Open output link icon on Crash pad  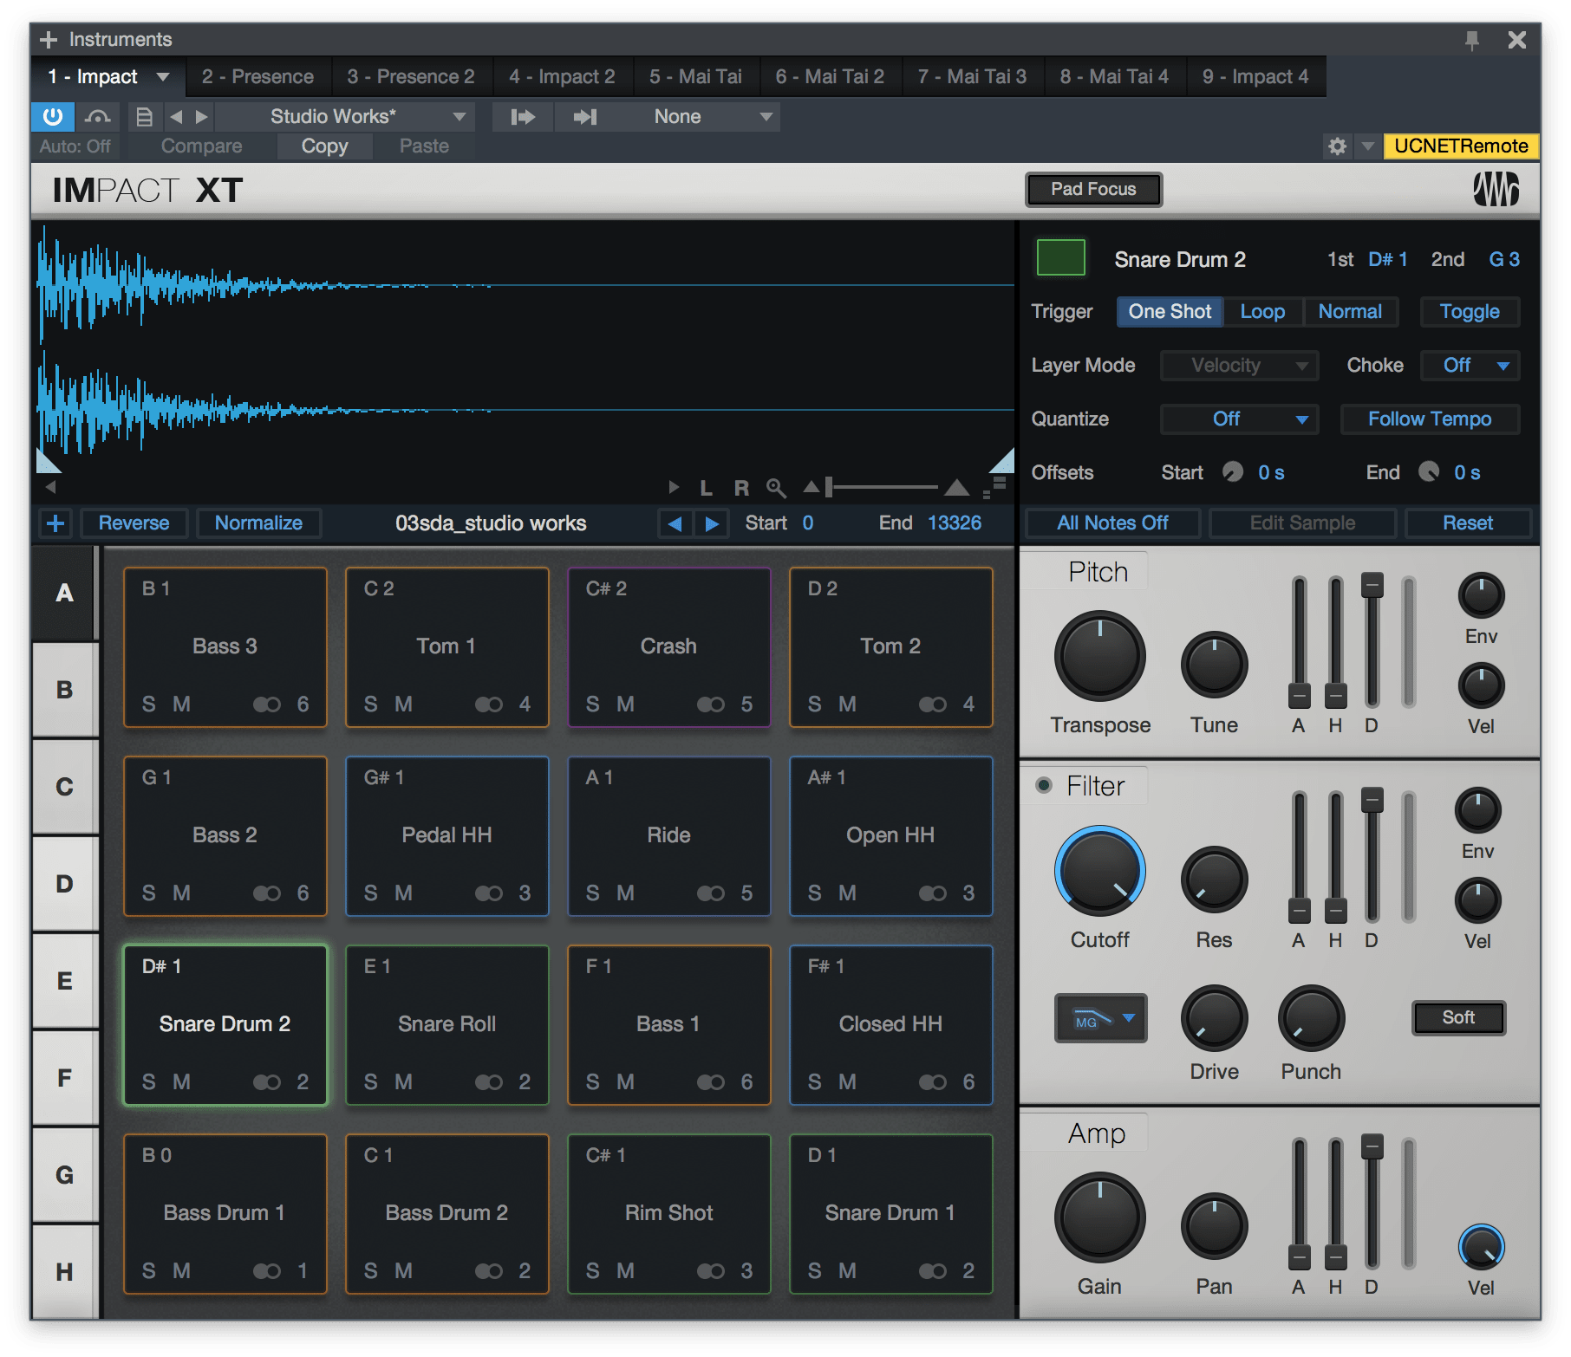point(710,704)
